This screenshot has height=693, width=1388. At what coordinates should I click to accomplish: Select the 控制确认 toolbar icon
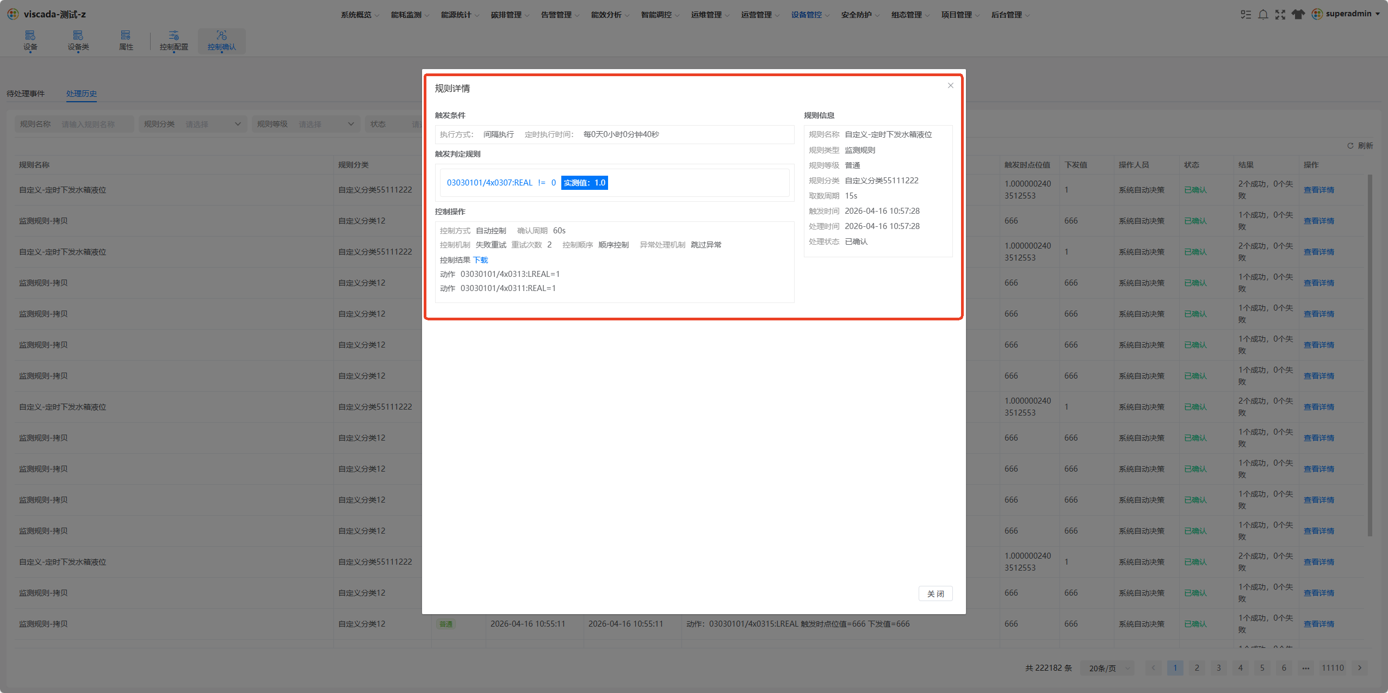pyautogui.click(x=222, y=41)
